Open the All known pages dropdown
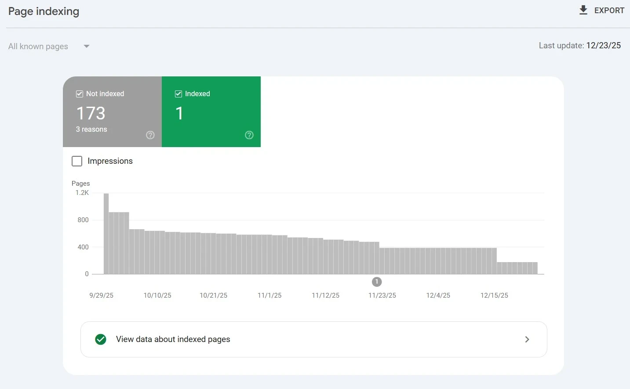630x389 pixels. (38, 46)
